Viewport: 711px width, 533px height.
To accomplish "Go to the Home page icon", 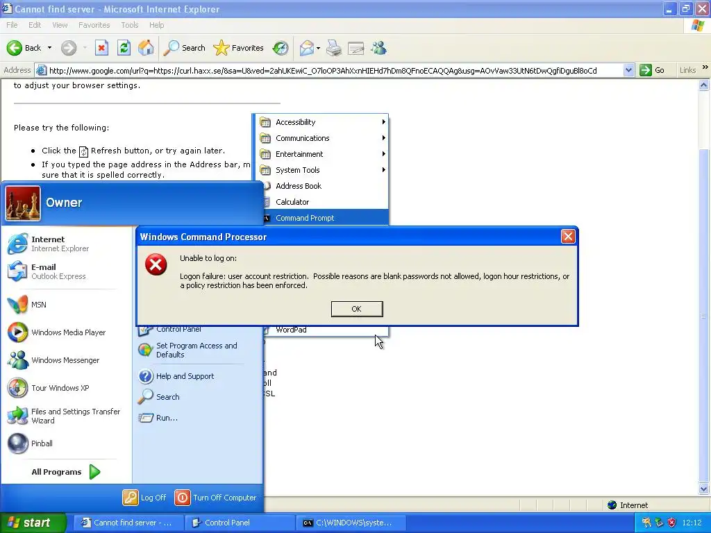I will [x=146, y=48].
